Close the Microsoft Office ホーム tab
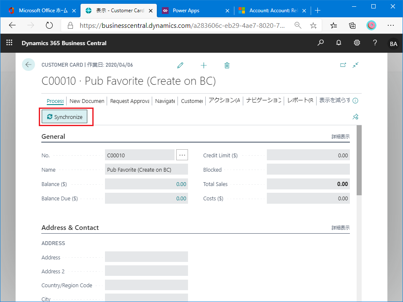 [x=74, y=11]
